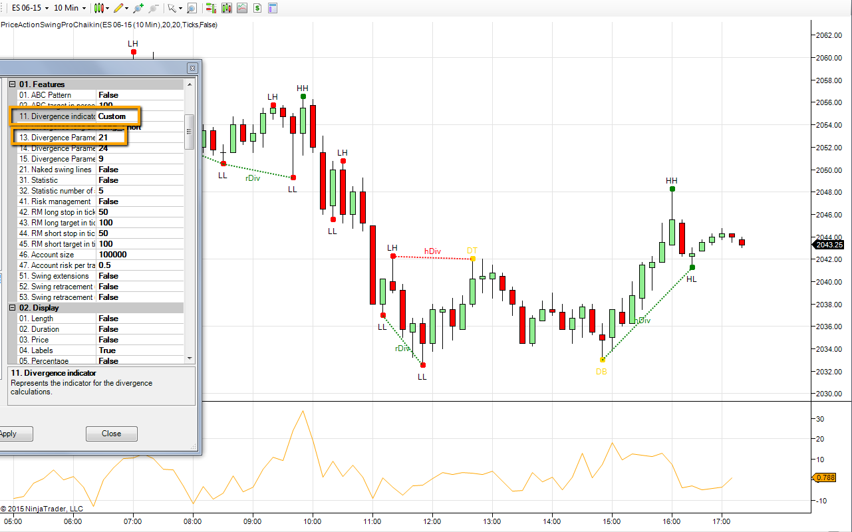Select the '41. Risk management' row
This screenshot has width=852, height=532.
[x=100, y=201]
